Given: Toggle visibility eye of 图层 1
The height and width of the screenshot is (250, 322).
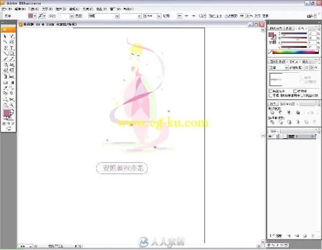Looking at the screenshot, I should [270, 136].
